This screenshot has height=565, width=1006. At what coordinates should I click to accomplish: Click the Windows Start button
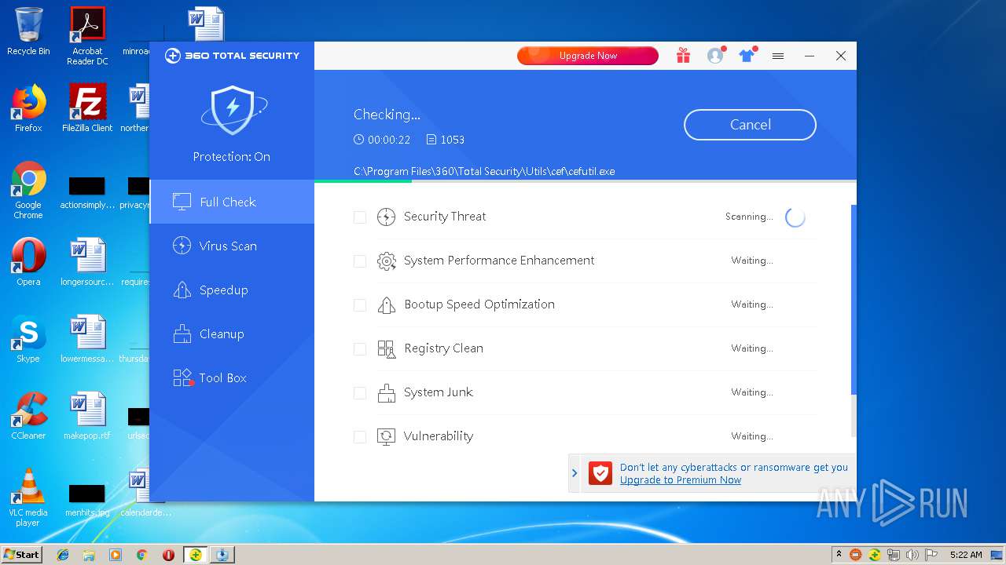click(x=22, y=554)
